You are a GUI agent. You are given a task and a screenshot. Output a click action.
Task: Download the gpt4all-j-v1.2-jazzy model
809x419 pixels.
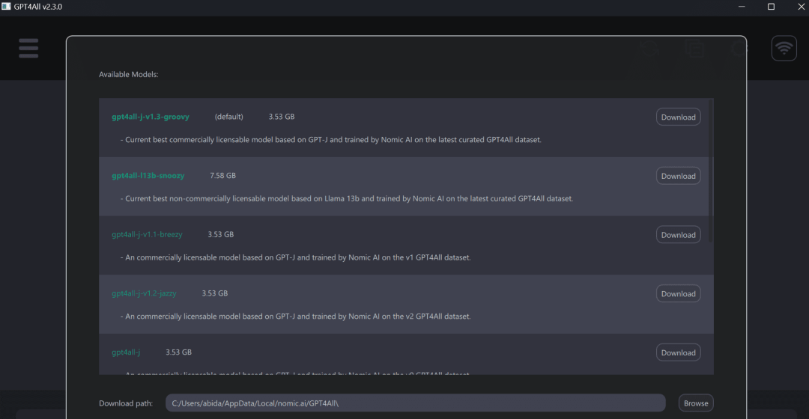pyautogui.click(x=678, y=294)
